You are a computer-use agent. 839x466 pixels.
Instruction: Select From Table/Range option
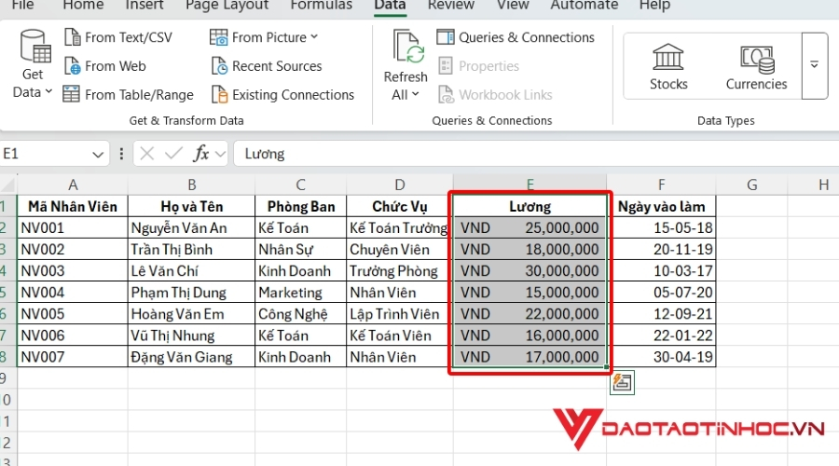(x=128, y=94)
